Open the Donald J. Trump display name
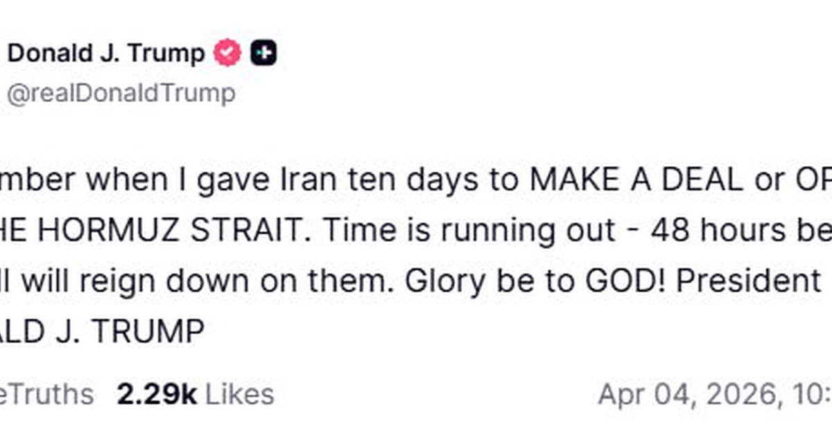Screen dimensions: 832x435 [106, 53]
